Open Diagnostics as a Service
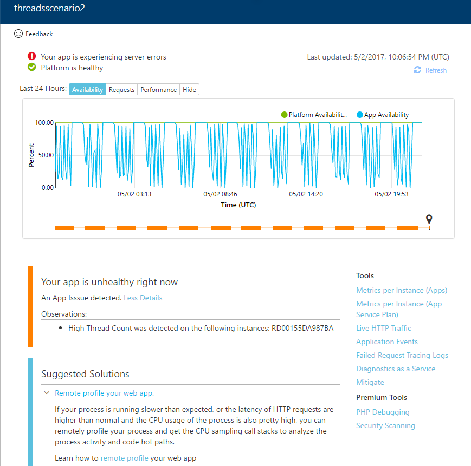471x466 pixels. (395, 369)
